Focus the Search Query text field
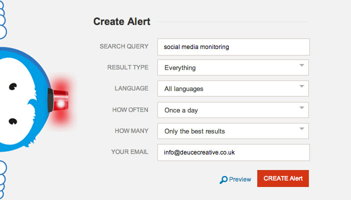351x200 pixels. click(x=234, y=47)
